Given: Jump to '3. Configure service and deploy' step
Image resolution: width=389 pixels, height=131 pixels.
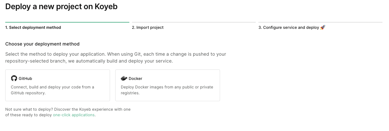Looking at the screenshot, I should pyautogui.click(x=288, y=28).
